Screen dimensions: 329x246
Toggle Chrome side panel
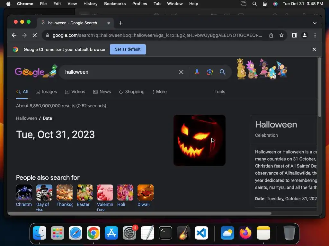click(x=294, y=35)
